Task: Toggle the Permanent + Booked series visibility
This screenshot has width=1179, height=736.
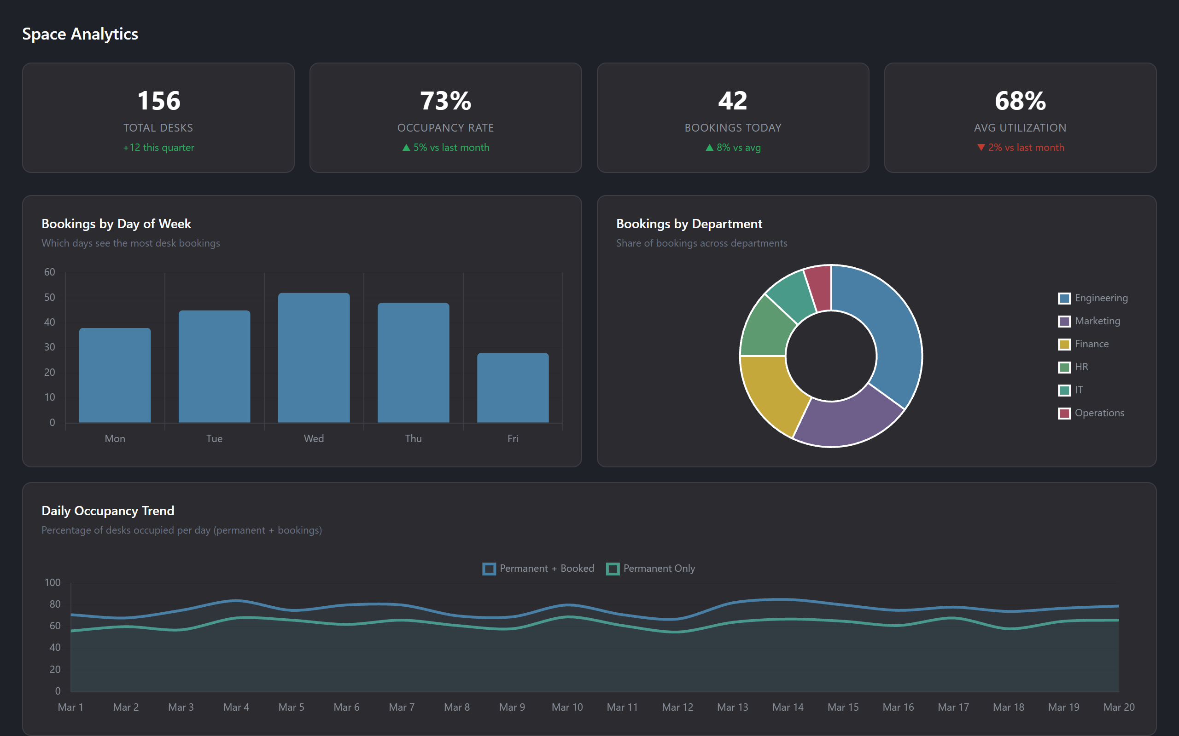Action: pyautogui.click(x=538, y=568)
